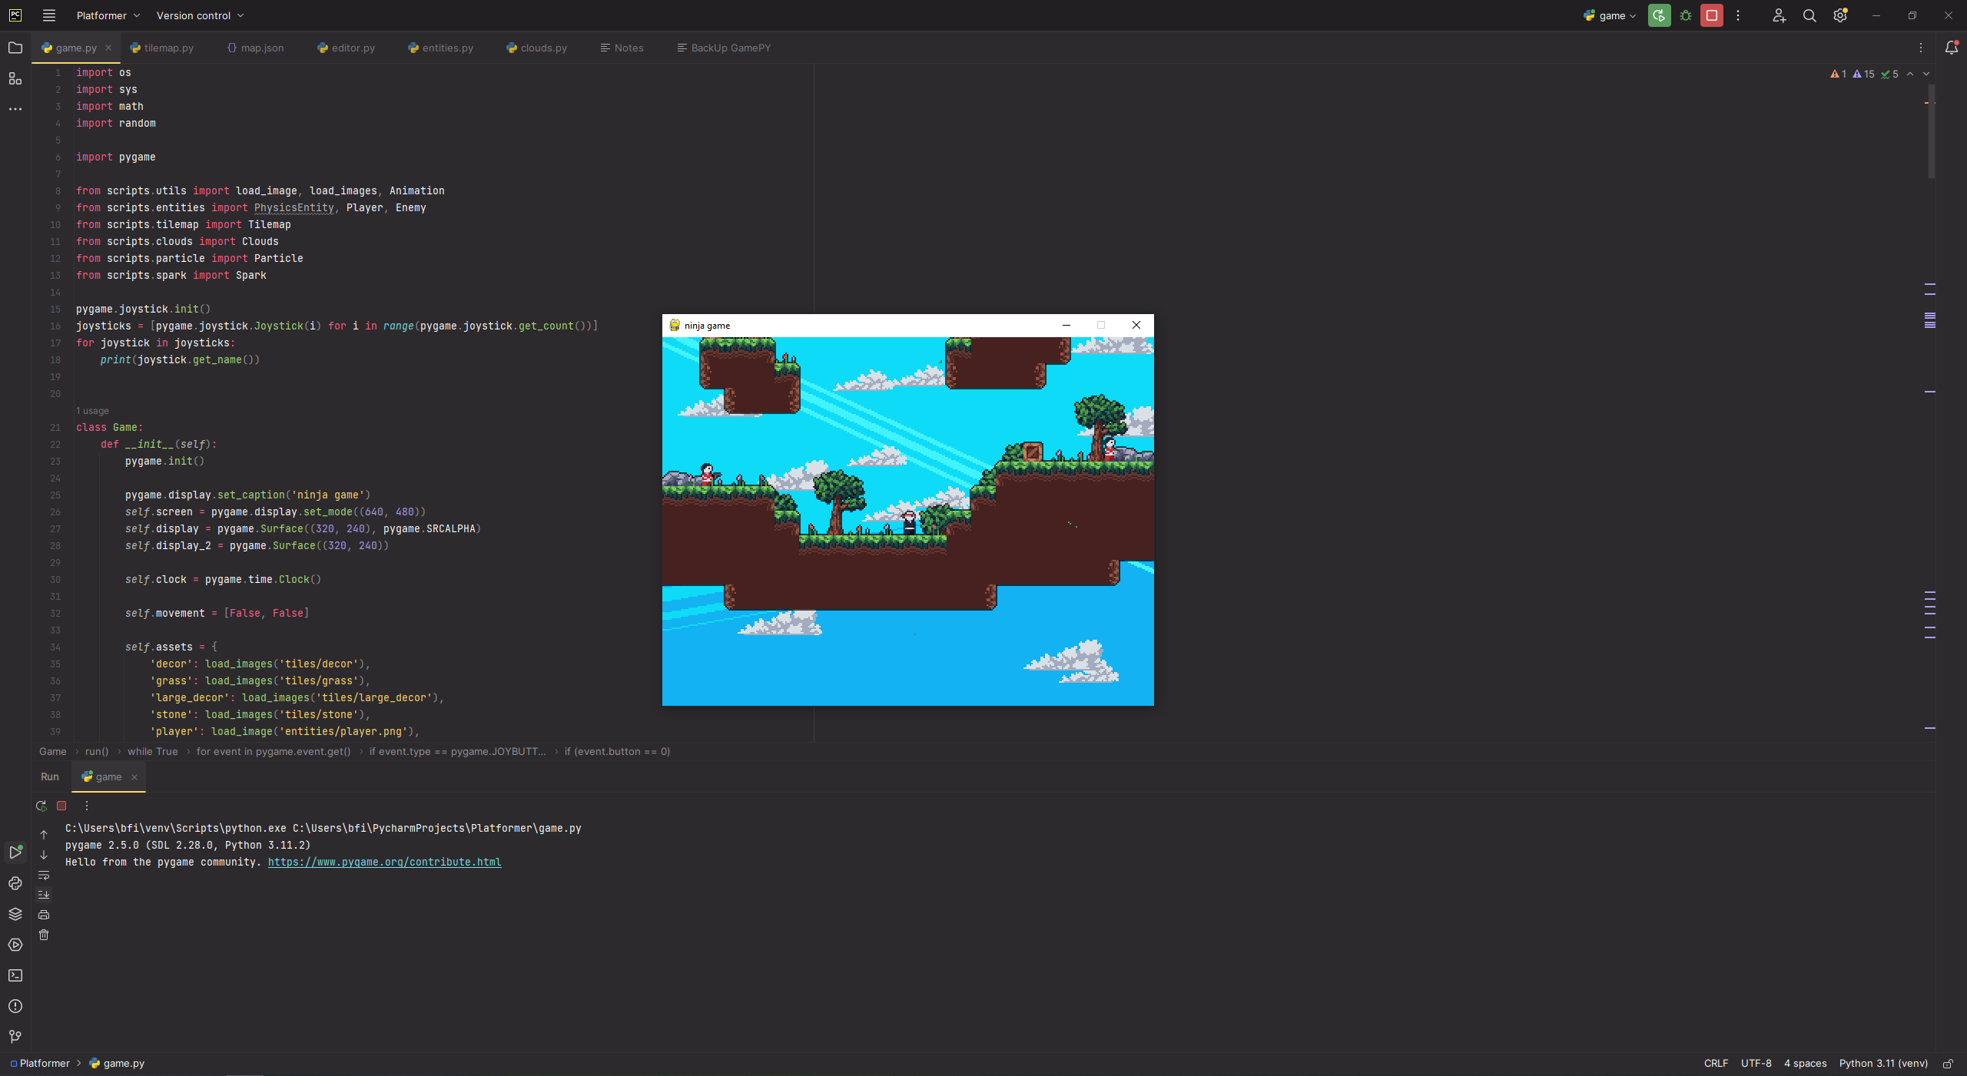Clear the run console output with trash icon
The height and width of the screenshot is (1076, 1967).
[x=44, y=935]
